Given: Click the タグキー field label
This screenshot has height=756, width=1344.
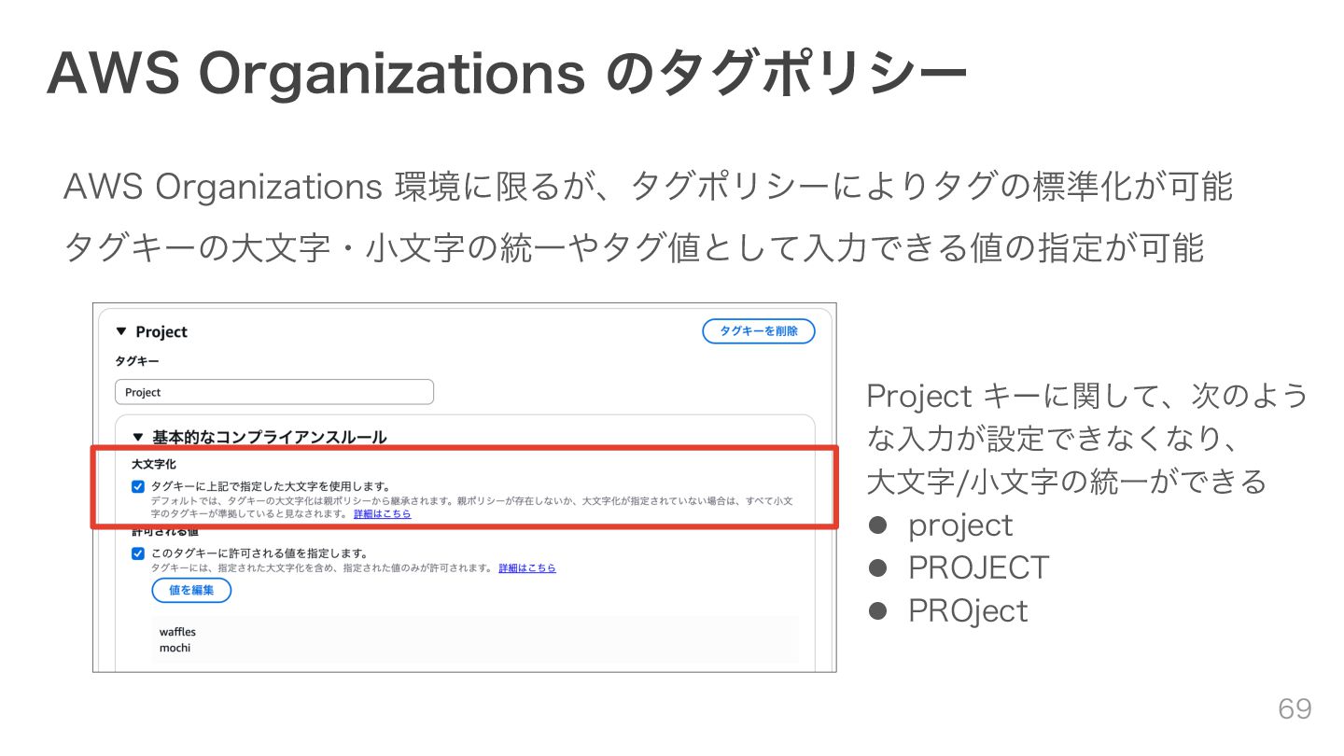Looking at the screenshot, I should (137, 360).
